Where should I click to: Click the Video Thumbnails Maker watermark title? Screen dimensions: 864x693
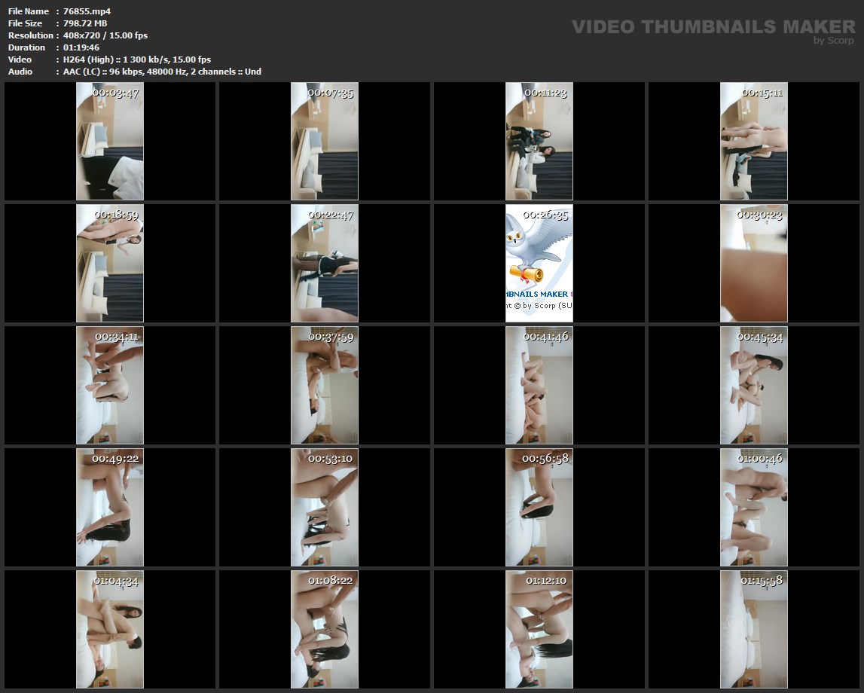tap(713, 26)
